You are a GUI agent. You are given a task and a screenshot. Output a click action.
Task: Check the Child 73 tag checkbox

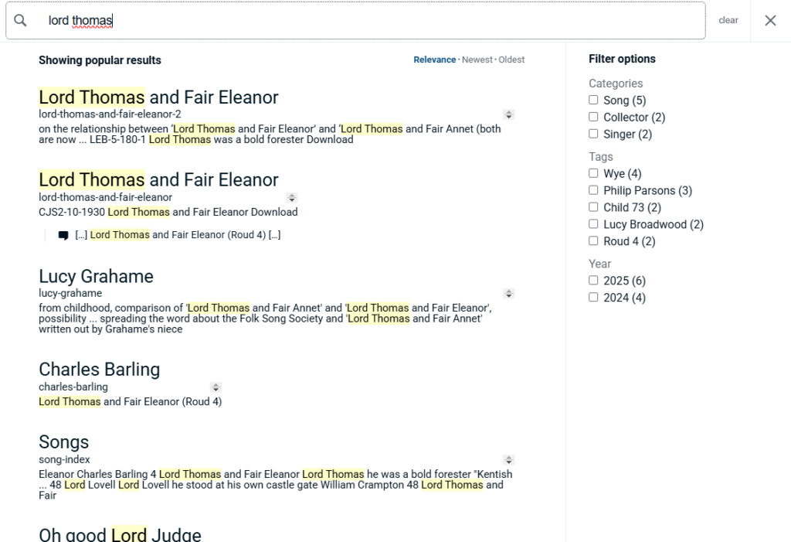point(593,207)
